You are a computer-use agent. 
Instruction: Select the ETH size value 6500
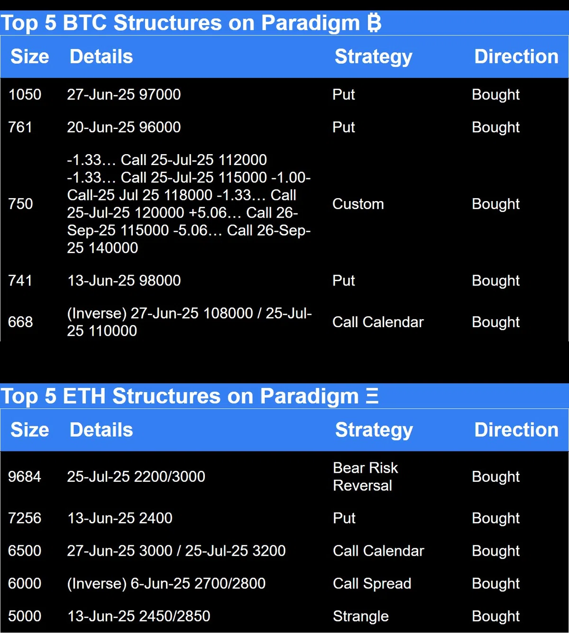(25, 550)
